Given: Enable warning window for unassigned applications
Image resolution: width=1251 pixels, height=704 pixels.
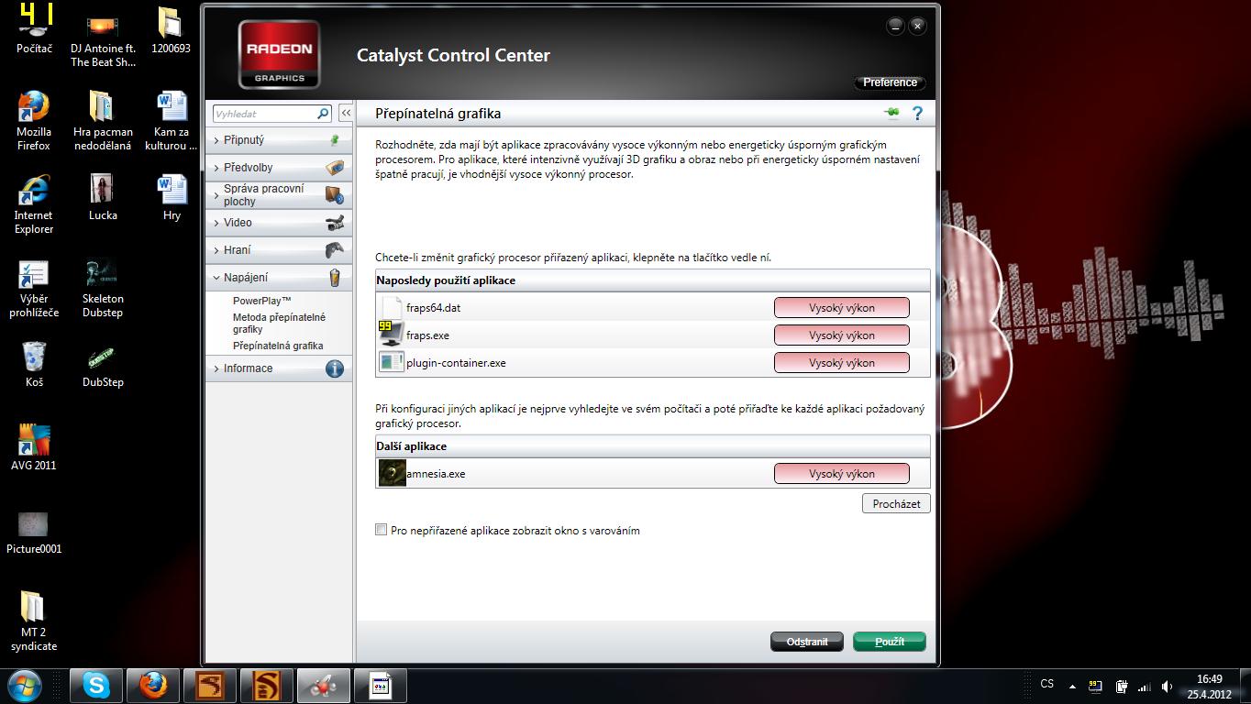Looking at the screenshot, I should pos(382,530).
